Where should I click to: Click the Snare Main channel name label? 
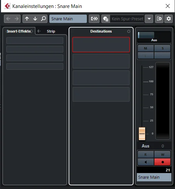(154, 177)
